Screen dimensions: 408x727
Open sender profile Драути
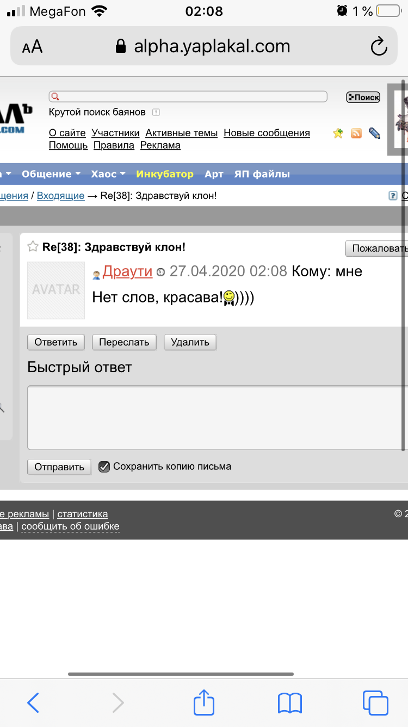(x=127, y=271)
